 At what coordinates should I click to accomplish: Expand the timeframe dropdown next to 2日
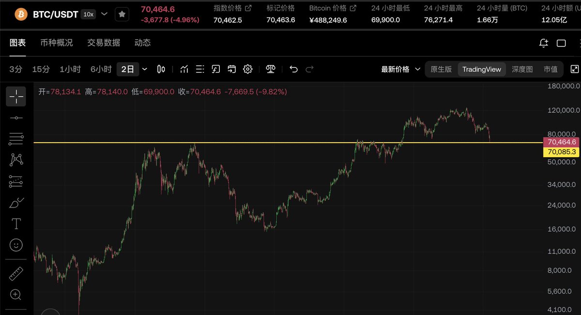[x=145, y=69]
